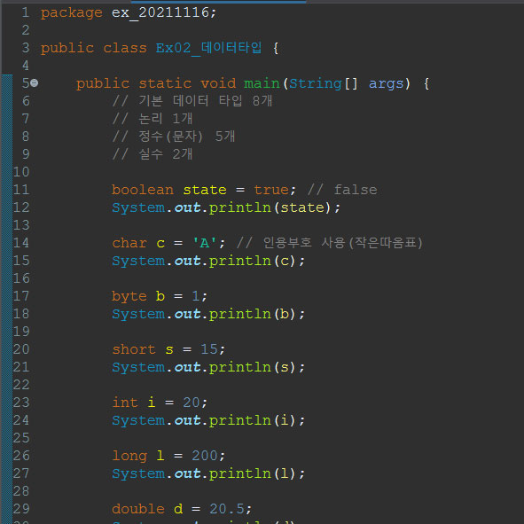Click the void keyword on line 5
Viewport: 524px width, 524px height.
[218, 83]
